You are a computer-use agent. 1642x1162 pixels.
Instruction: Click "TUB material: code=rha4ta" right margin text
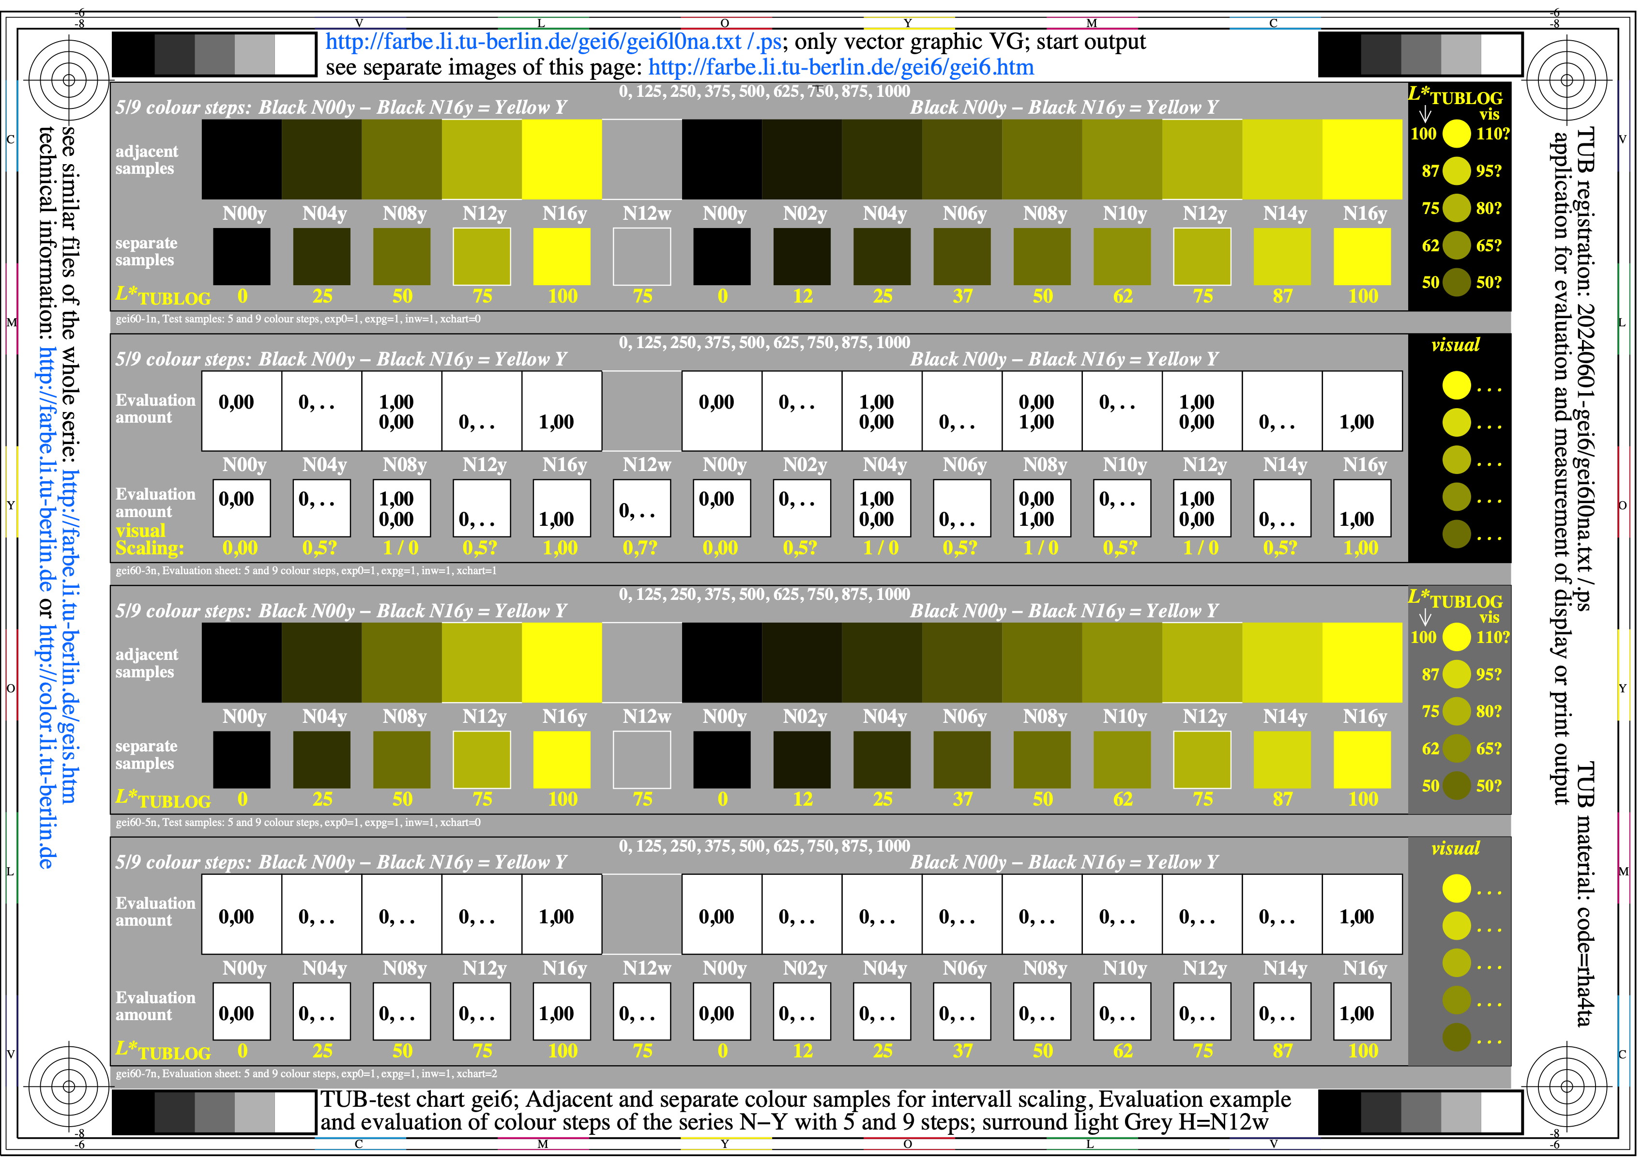1586,895
